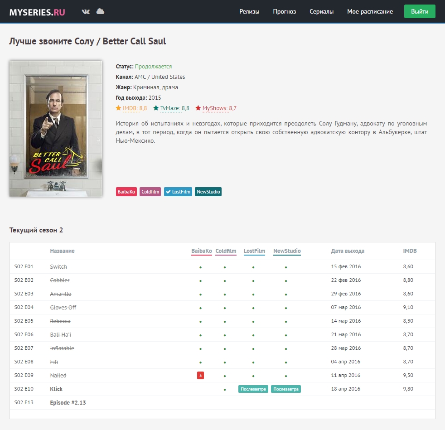Click the orange IMDB star rating

pos(131,108)
